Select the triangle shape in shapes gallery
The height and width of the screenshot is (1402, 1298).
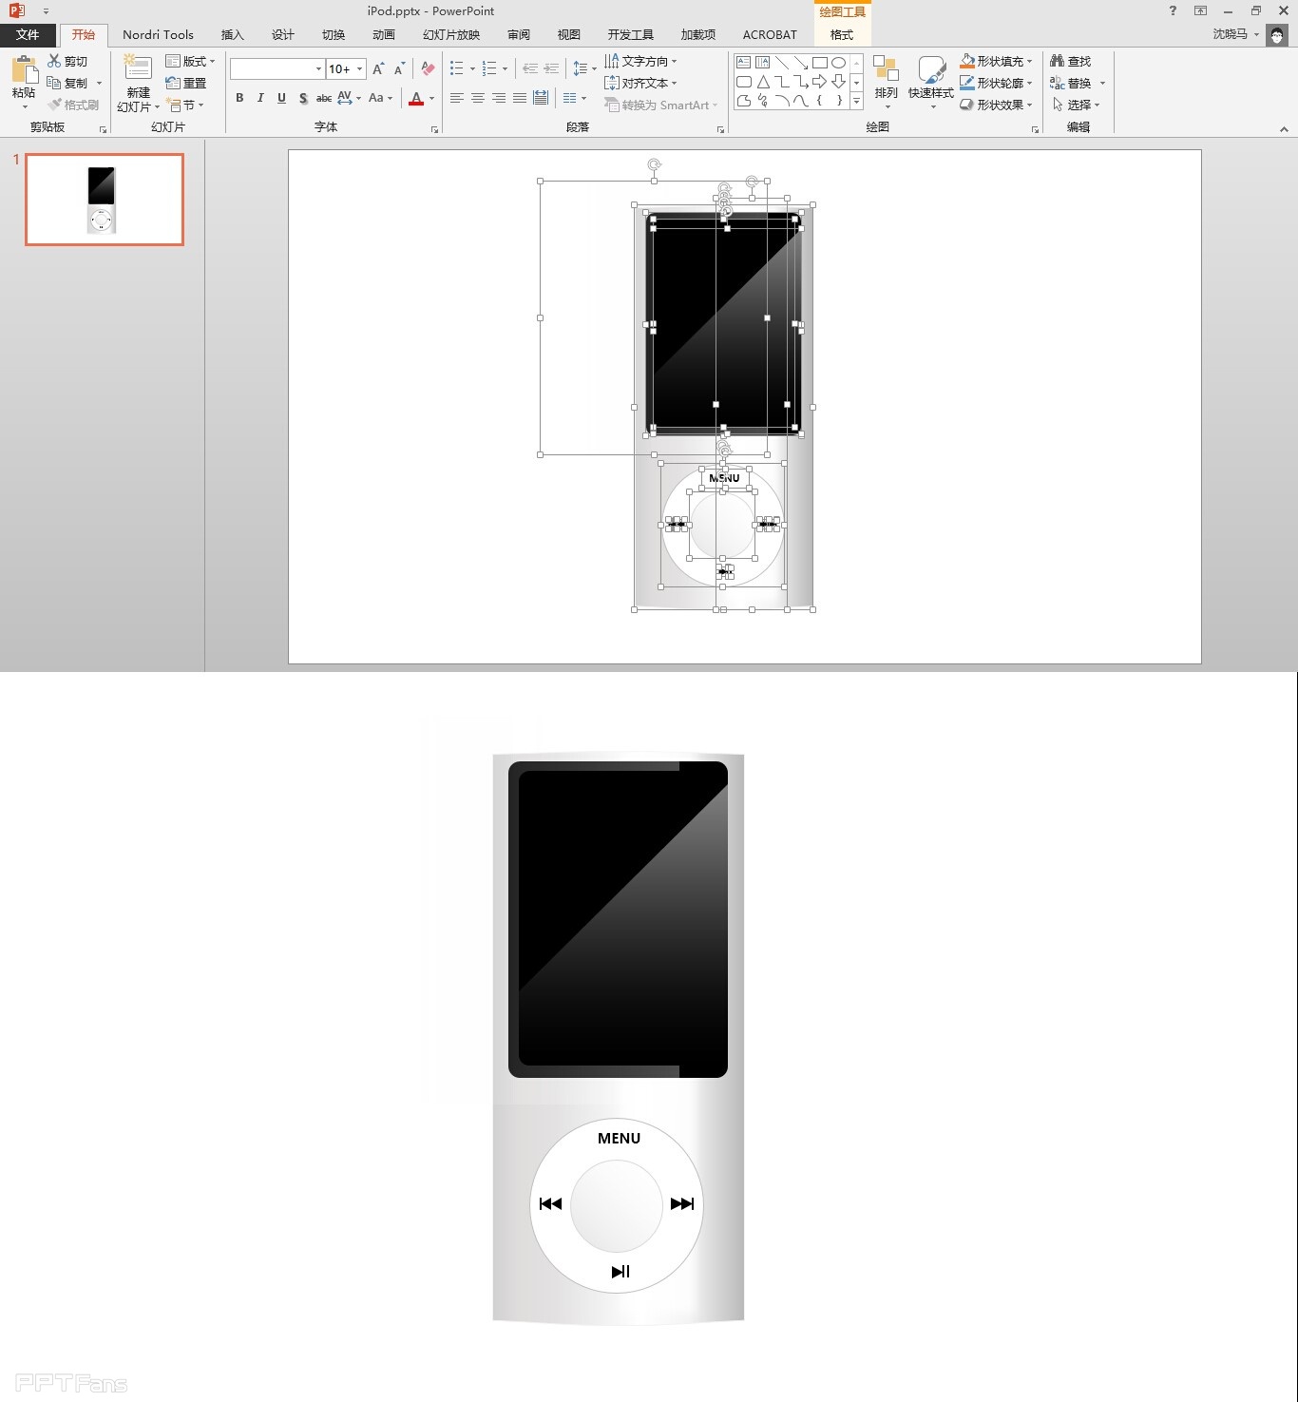point(762,82)
